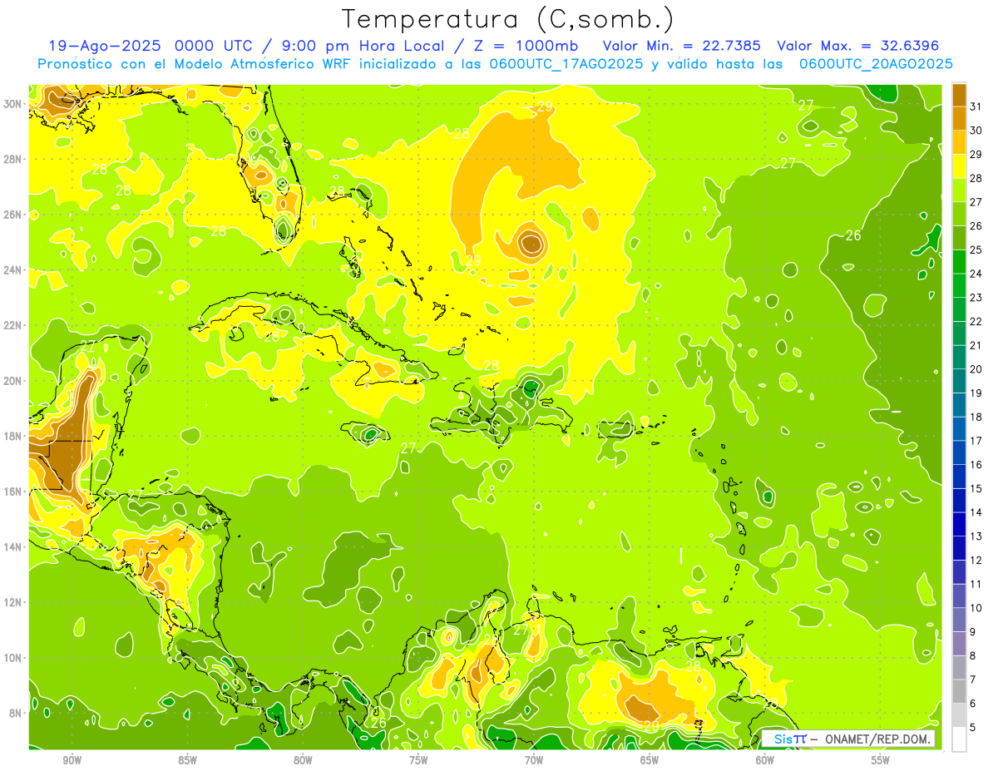
Task: Click the "55W" longitude axis label
Action: [881, 760]
